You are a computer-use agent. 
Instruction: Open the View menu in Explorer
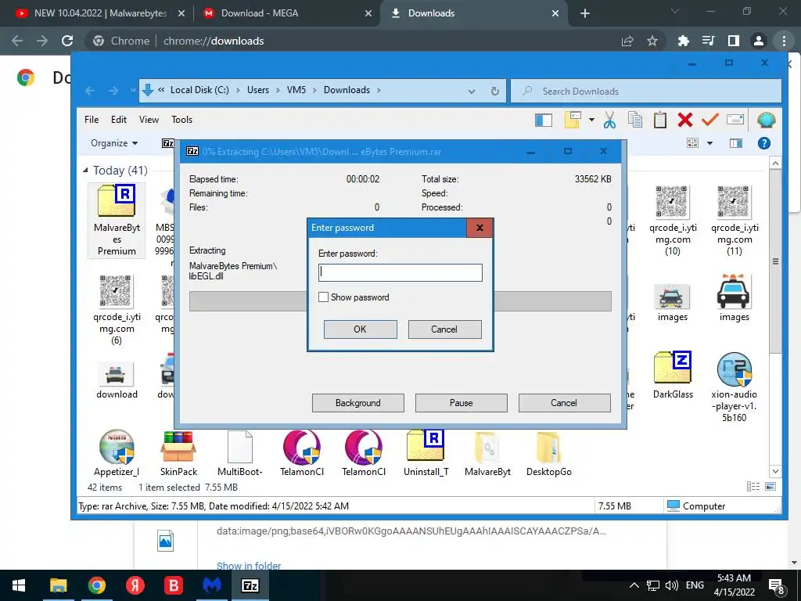coord(149,120)
